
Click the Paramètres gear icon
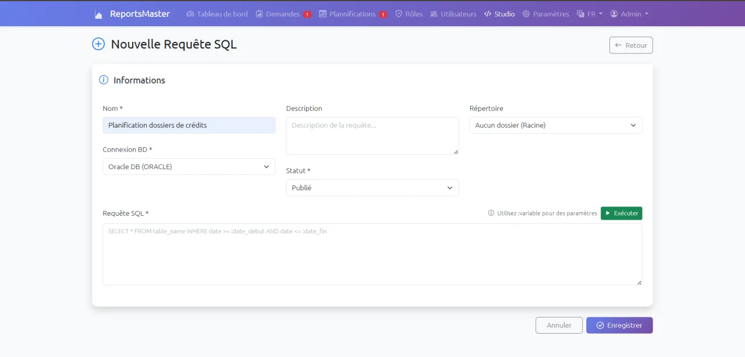coord(526,14)
